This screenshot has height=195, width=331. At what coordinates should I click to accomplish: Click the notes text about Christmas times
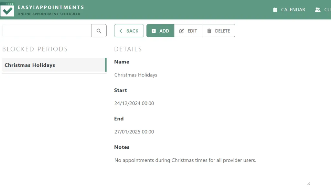(x=185, y=160)
